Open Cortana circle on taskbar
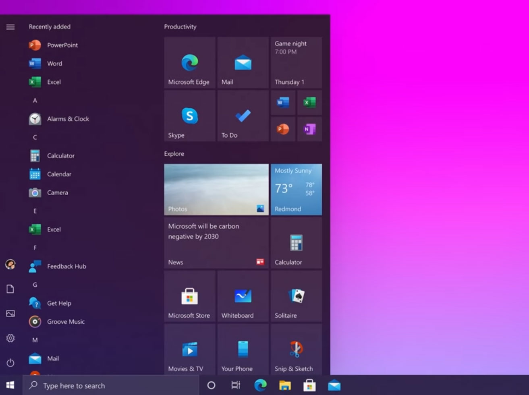The height and width of the screenshot is (395, 529). click(x=211, y=385)
